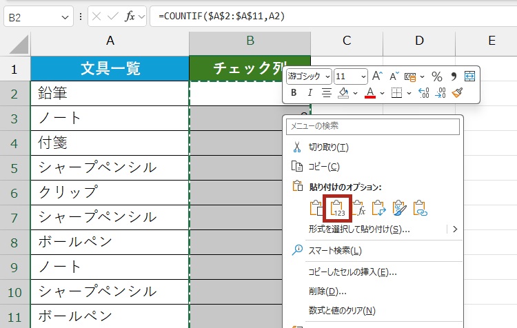The image size is (517, 328).
Task: Expand the Name Box dropdown arrow
Action: point(65,16)
